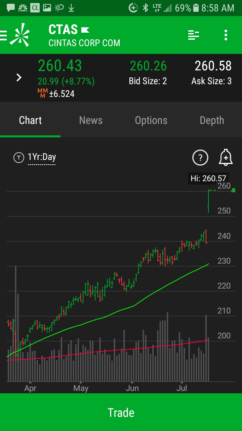Open the 1Yr:Day timeframe selector
The width and height of the screenshot is (242, 431).
click(42, 157)
